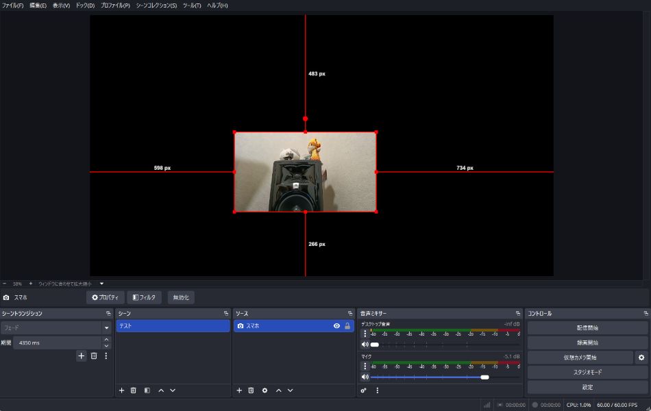Hide the スマホ source with eye icon
The height and width of the screenshot is (411, 651).
pos(336,326)
